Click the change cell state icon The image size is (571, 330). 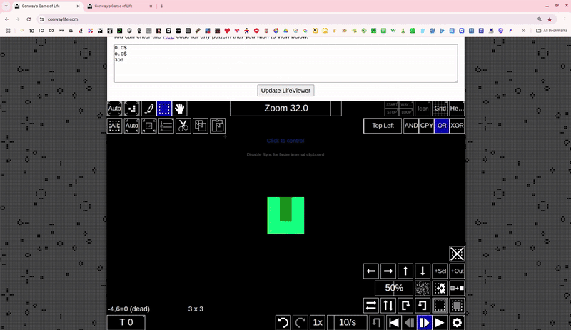click(457, 288)
